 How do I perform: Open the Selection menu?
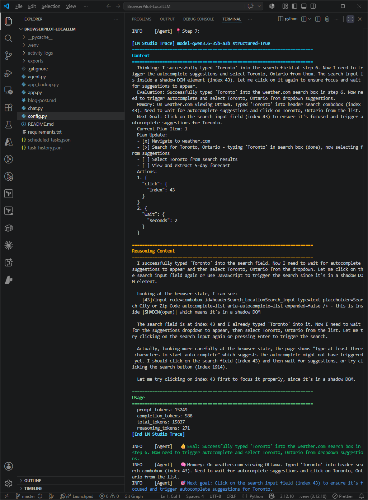point(51,6)
